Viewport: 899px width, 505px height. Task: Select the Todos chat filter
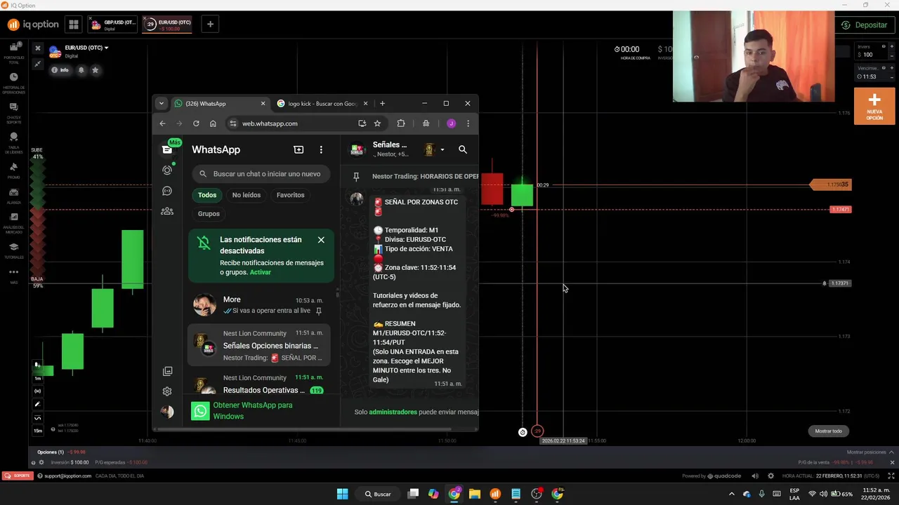pos(207,195)
